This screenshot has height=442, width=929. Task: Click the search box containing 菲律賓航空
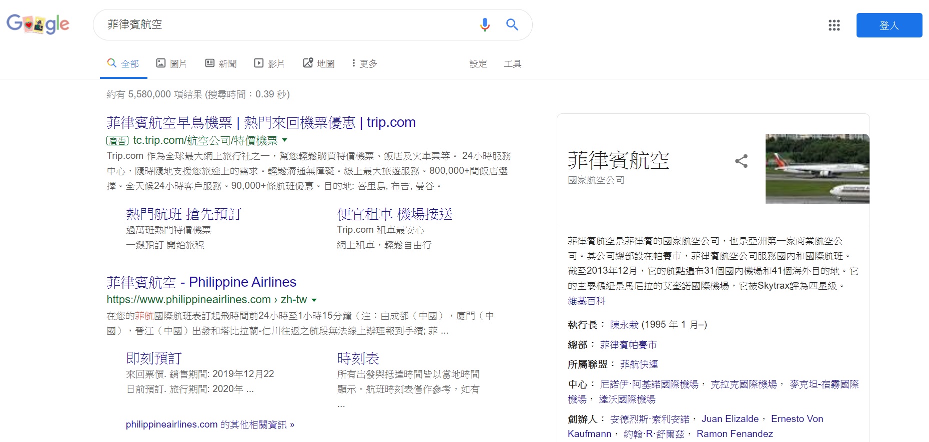[285, 24]
